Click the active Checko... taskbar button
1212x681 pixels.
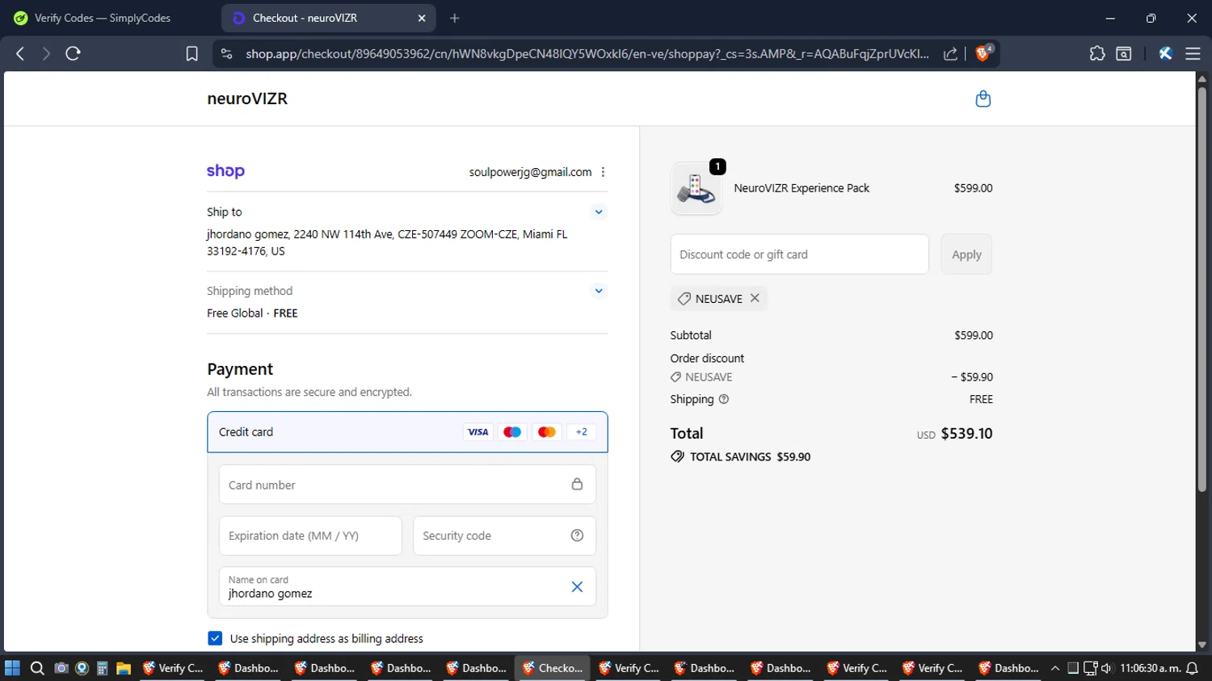click(553, 668)
